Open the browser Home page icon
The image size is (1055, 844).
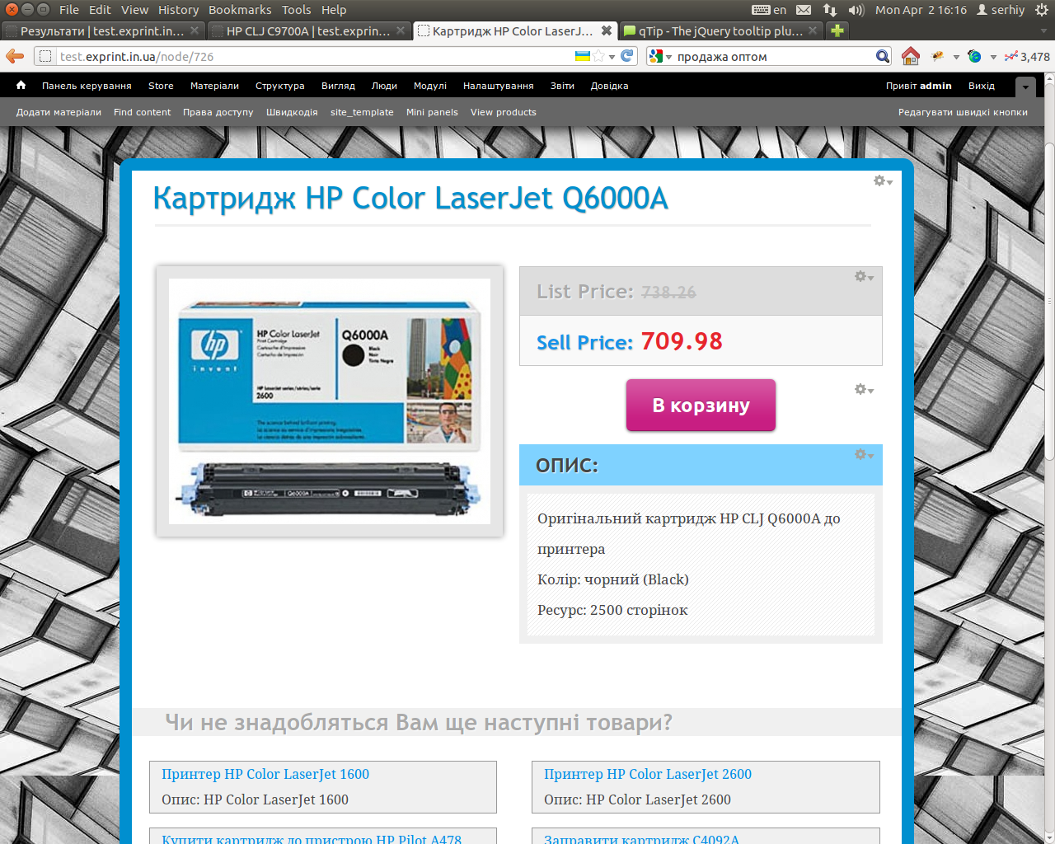coord(911,56)
